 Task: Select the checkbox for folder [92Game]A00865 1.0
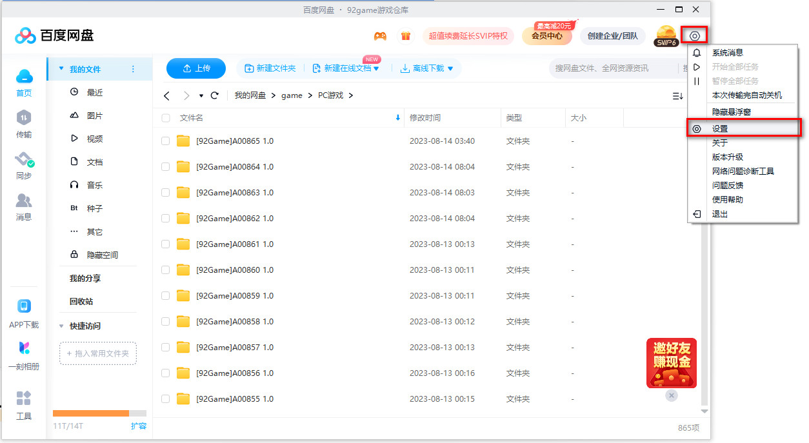click(x=165, y=141)
